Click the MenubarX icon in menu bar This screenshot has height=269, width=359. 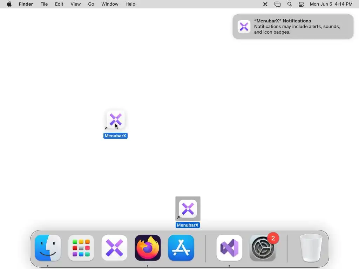(x=265, y=4)
